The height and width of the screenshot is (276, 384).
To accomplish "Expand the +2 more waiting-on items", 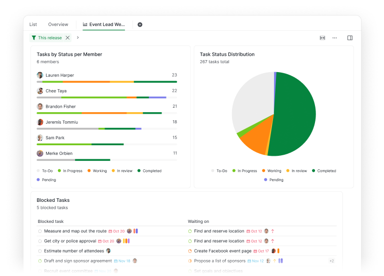I will point(331,261).
